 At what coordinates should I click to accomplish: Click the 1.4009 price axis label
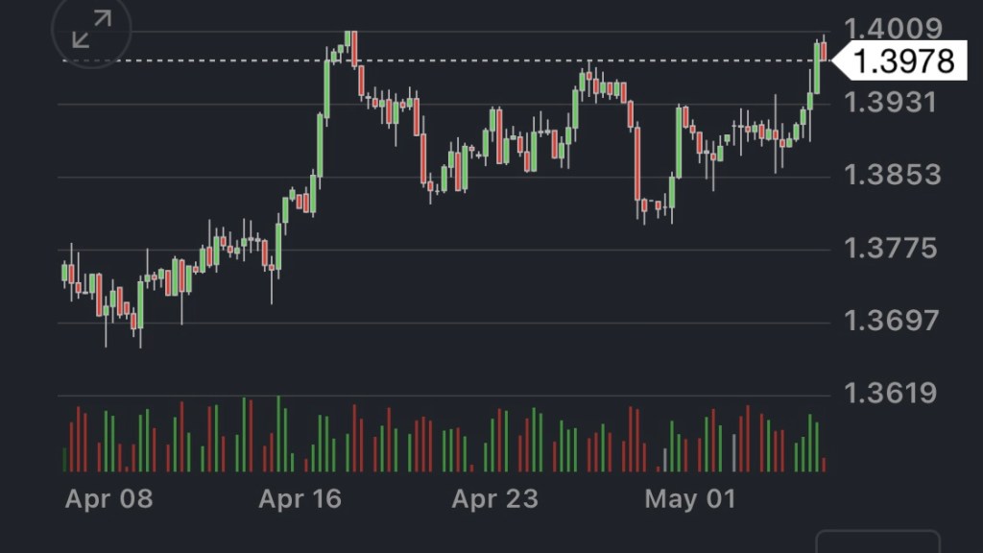[890, 29]
